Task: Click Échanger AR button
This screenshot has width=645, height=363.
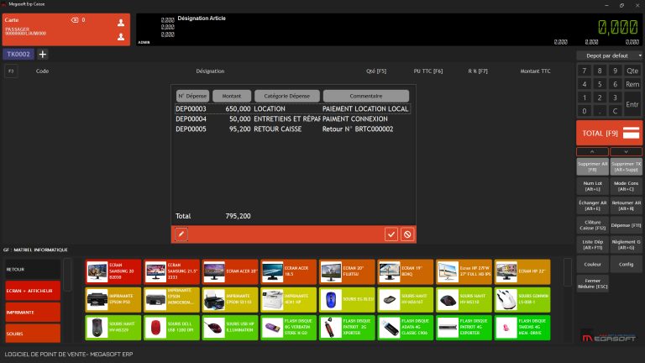Action: coord(592,205)
